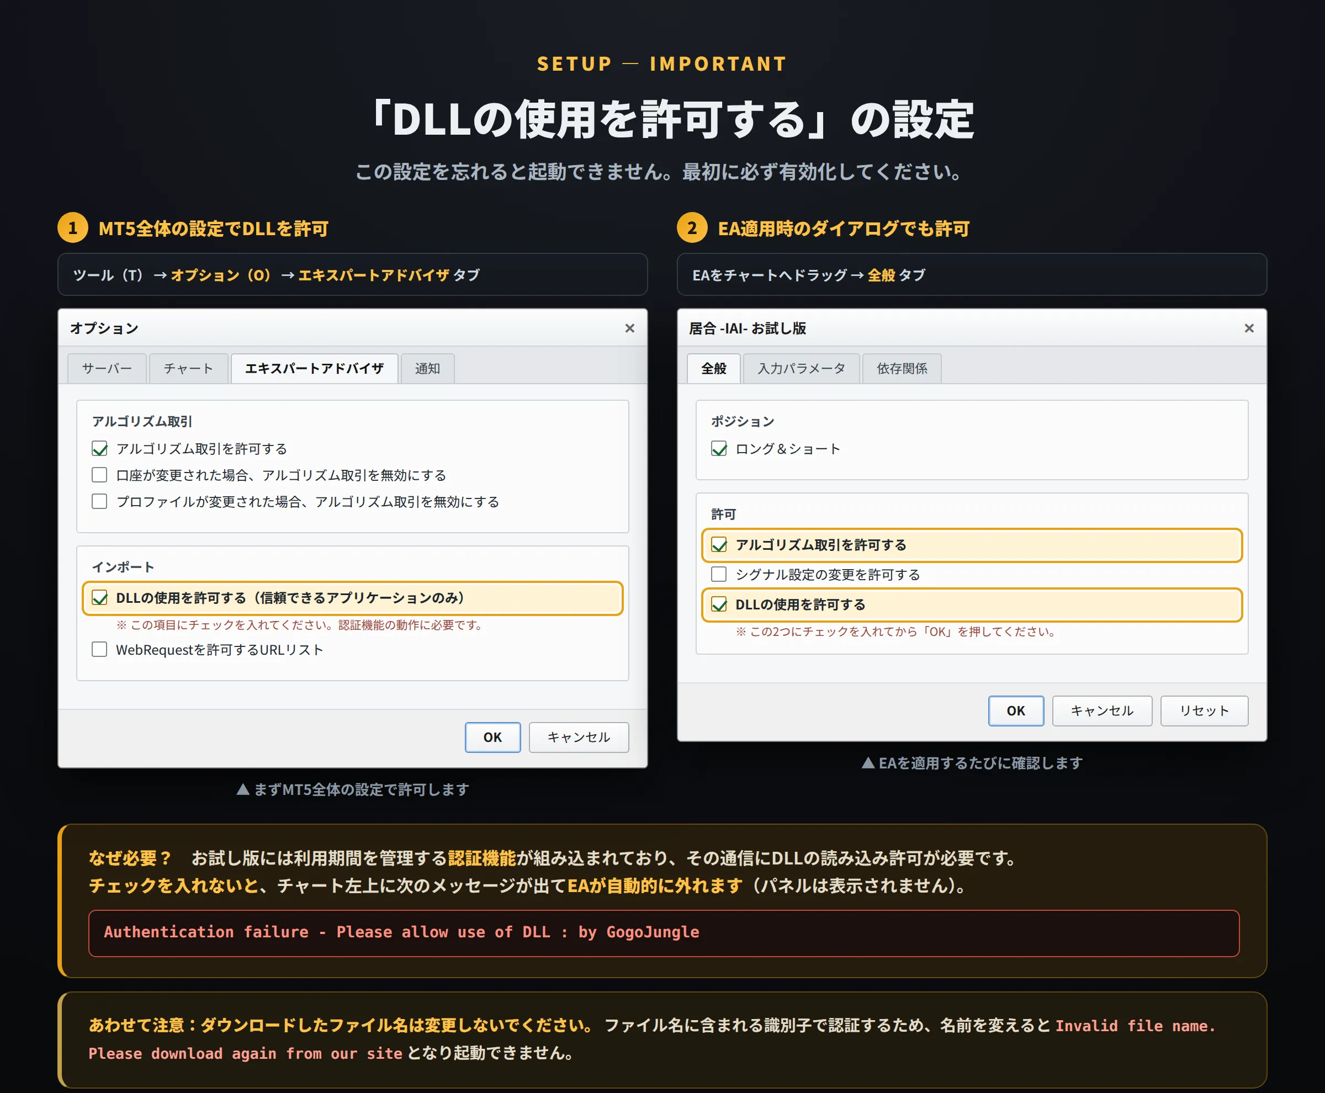Screen dimensions: 1325x1093
Task: Click the なぜ必要？ label
Action: [x=130, y=858]
